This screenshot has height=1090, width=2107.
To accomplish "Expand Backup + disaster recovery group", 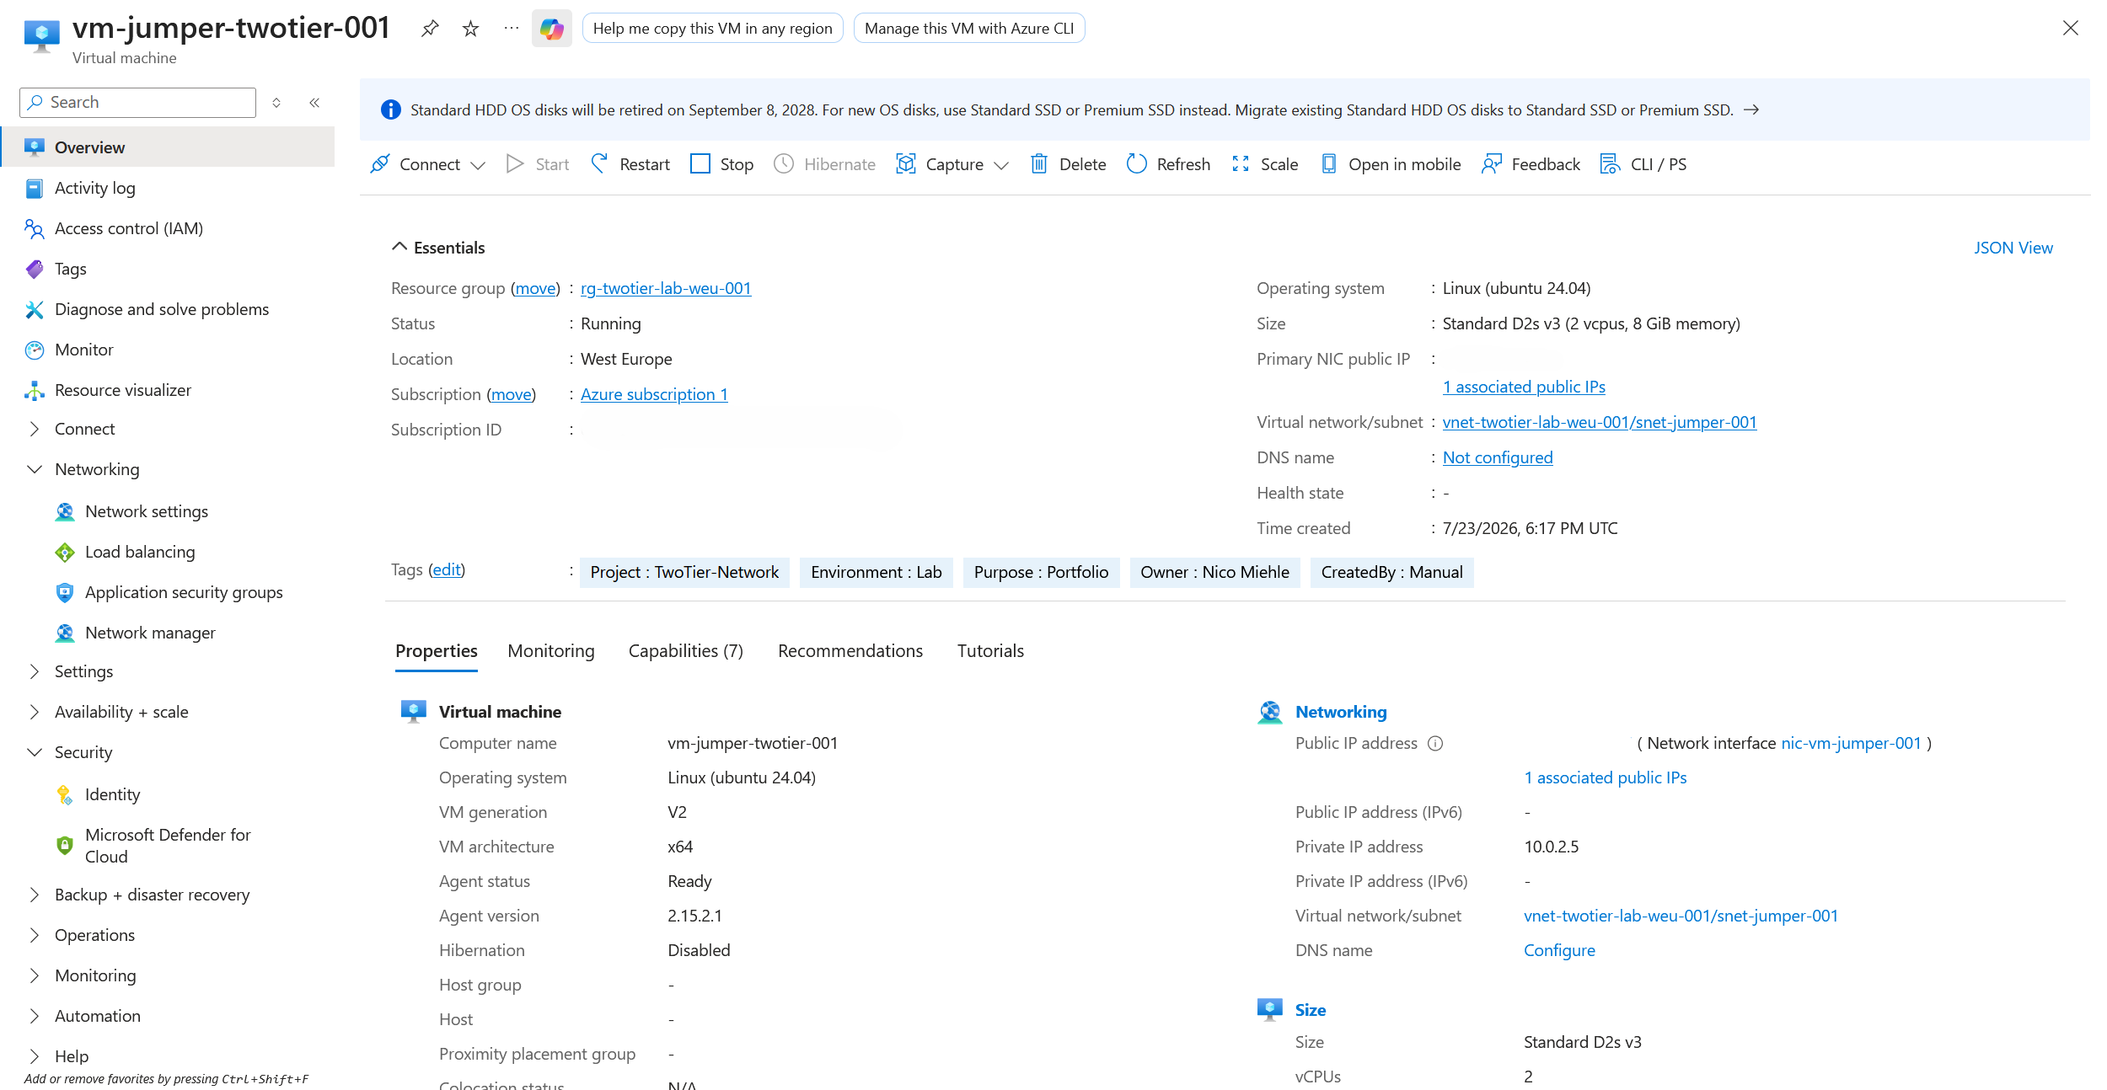I will pyautogui.click(x=35, y=895).
